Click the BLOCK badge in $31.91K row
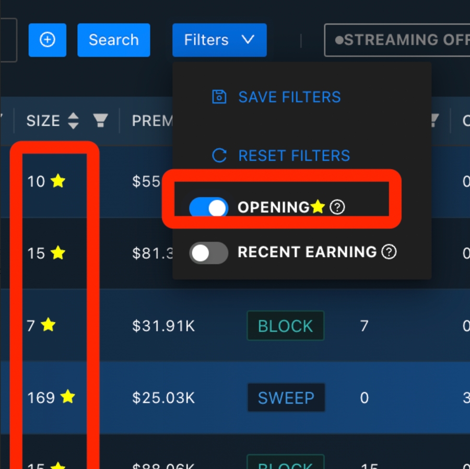Viewport: 470px width, 469px height. (285, 326)
